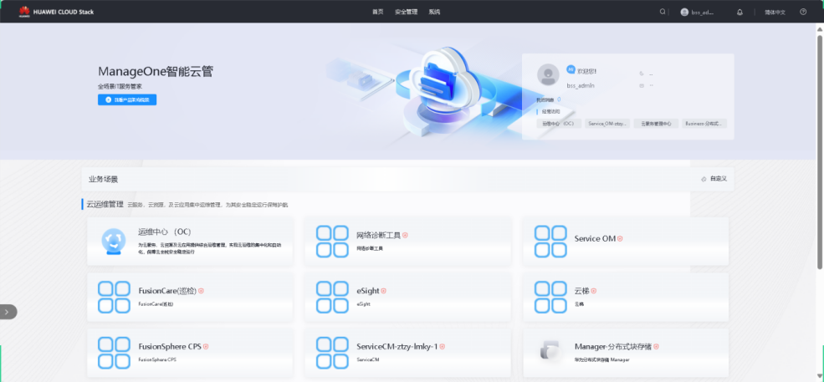Open the 云服务管理中心 recent-access shortcut

655,123
